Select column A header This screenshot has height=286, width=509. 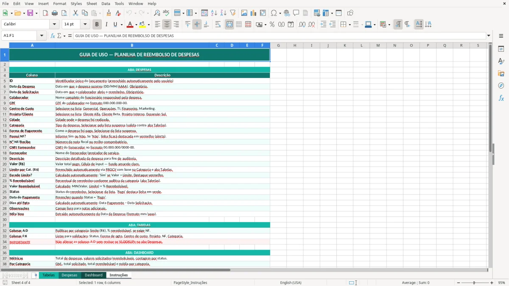tap(32, 45)
